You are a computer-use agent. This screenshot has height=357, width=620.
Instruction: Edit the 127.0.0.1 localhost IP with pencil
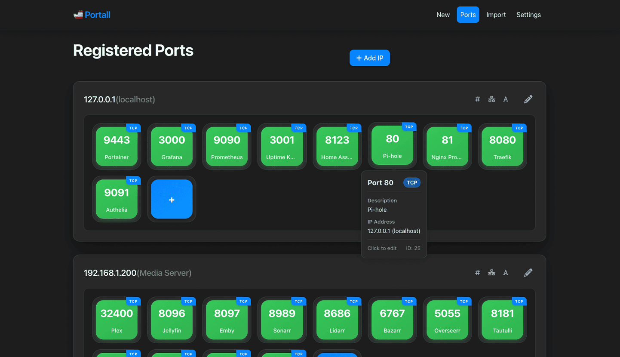pyautogui.click(x=528, y=99)
